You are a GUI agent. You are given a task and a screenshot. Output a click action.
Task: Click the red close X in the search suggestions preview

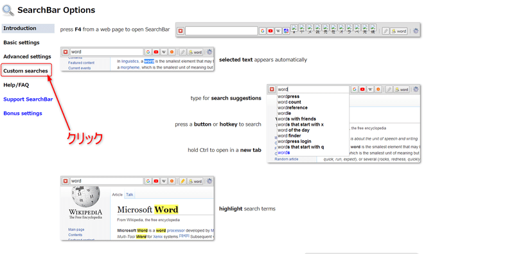coord(272,89)
